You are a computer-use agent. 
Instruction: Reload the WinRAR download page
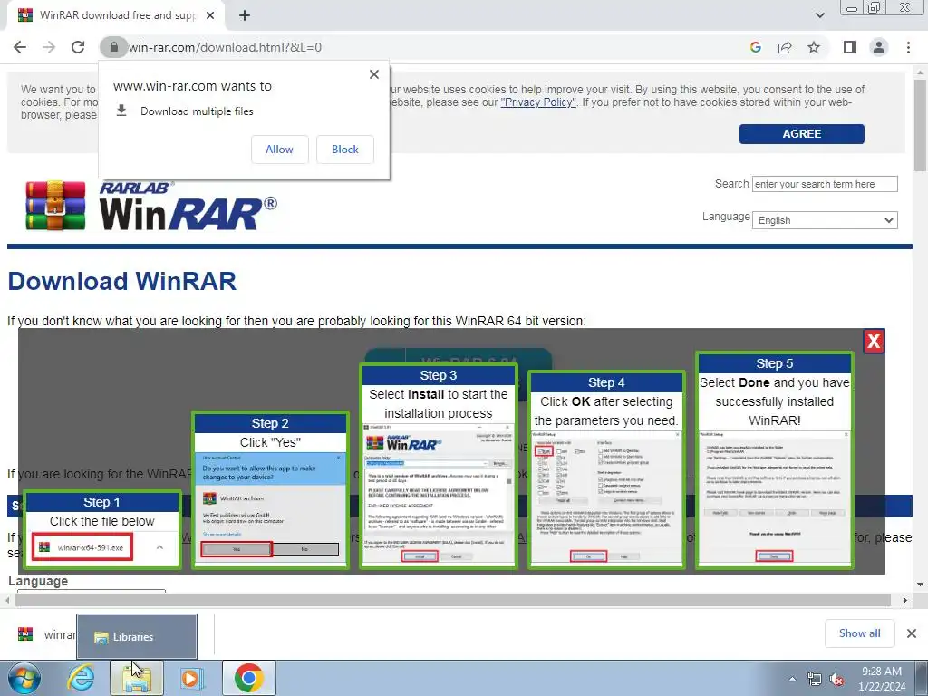[78, 47]
